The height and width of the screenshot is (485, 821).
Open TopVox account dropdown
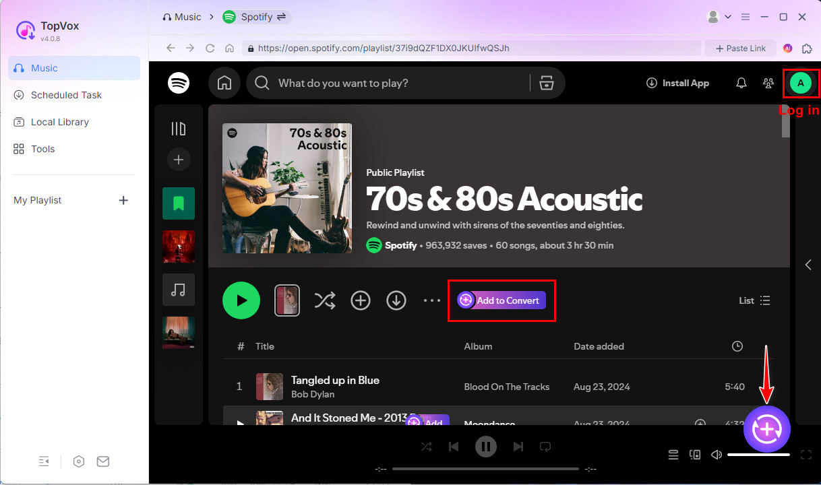tap(719, 16)
